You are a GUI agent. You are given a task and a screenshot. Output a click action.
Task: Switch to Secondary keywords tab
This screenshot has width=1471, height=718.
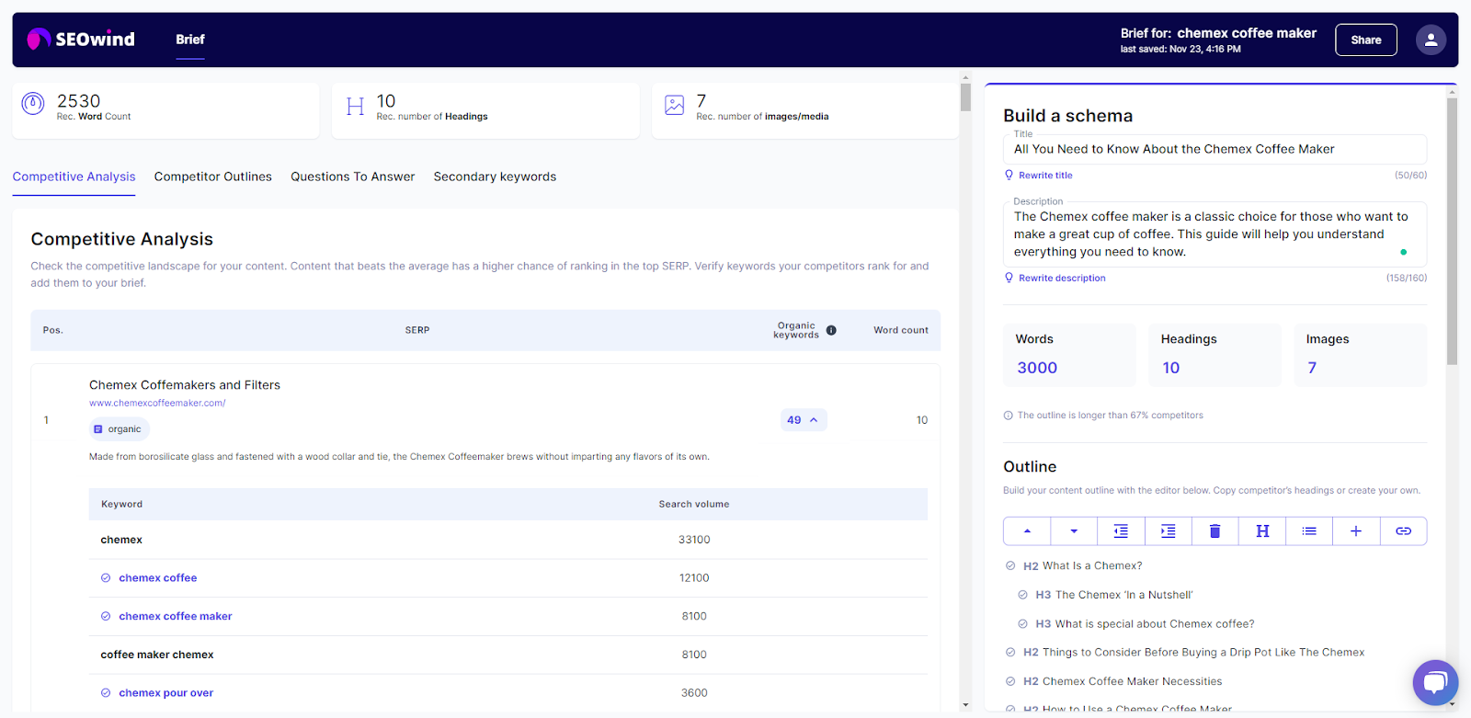tap(495, 177)
